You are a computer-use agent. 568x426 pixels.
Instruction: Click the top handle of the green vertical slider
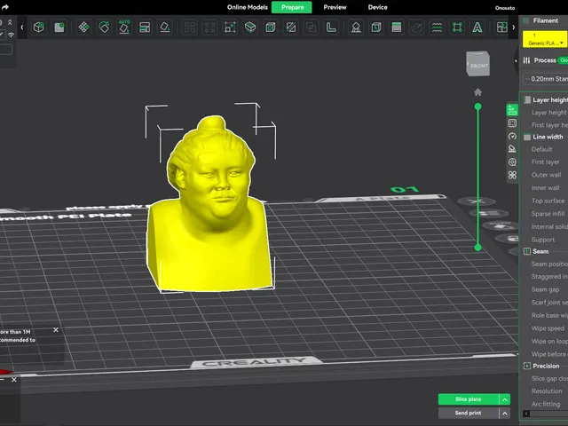[x=477, y=106]
